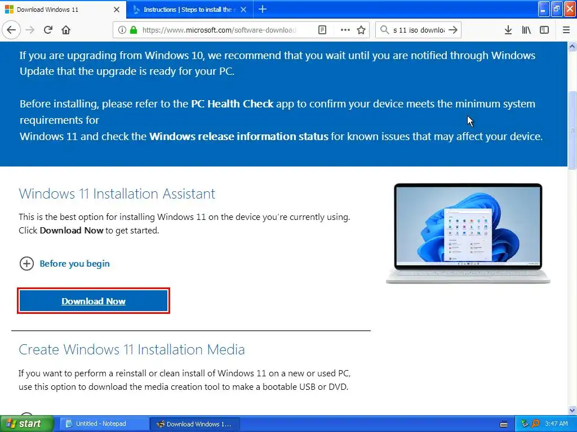Click the vertical scrollbar thumb
The image size is (577, 432).
point(572,129)
